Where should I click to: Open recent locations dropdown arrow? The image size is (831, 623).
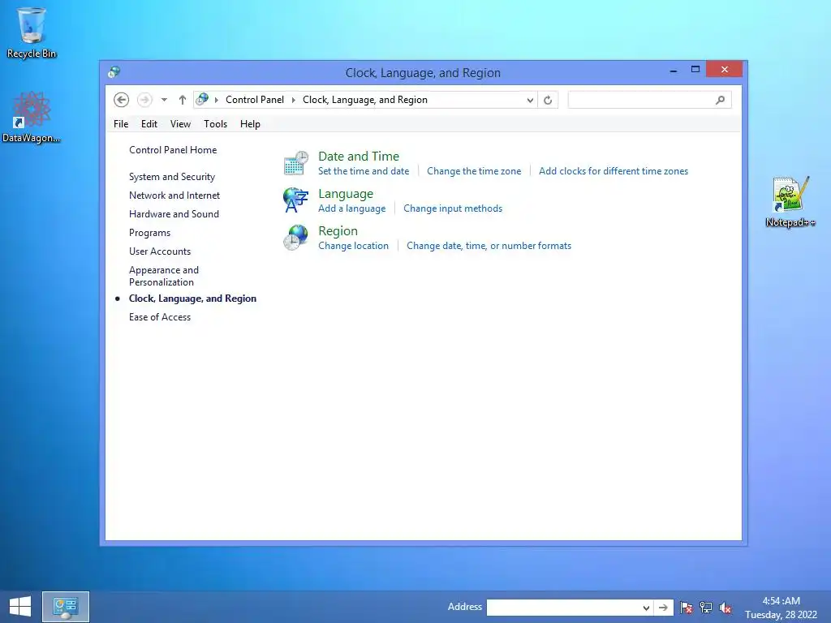pos(164,100)
